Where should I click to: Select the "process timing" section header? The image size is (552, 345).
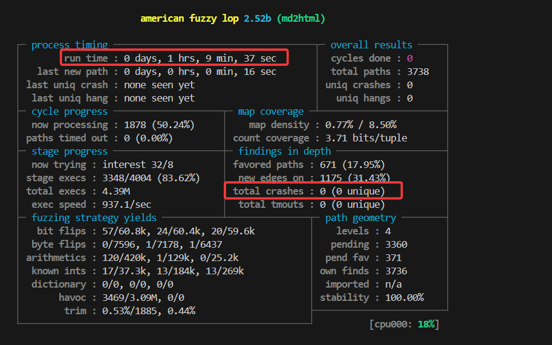69,45
